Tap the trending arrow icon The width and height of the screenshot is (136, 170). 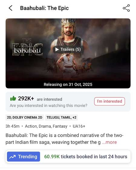click(12, 157)
